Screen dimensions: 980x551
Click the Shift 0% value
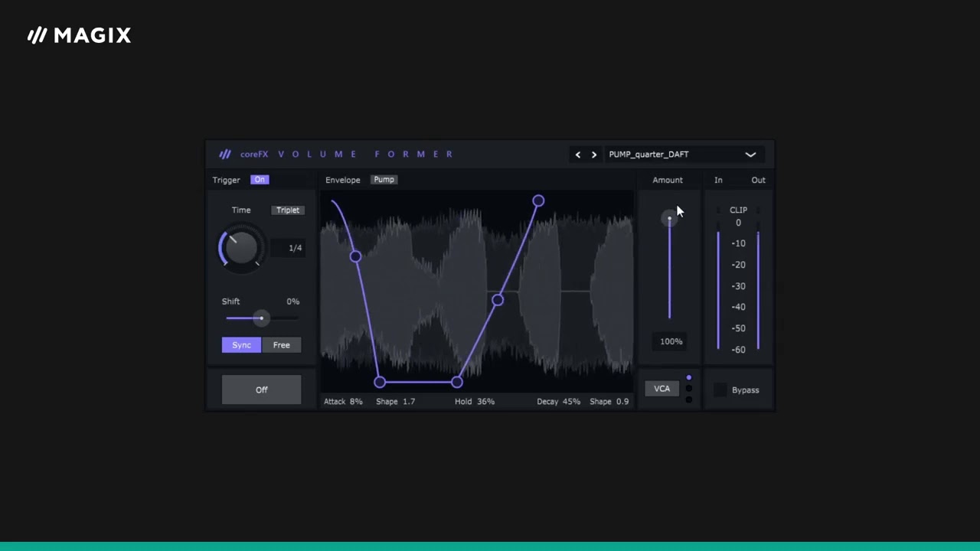(292, 302)
